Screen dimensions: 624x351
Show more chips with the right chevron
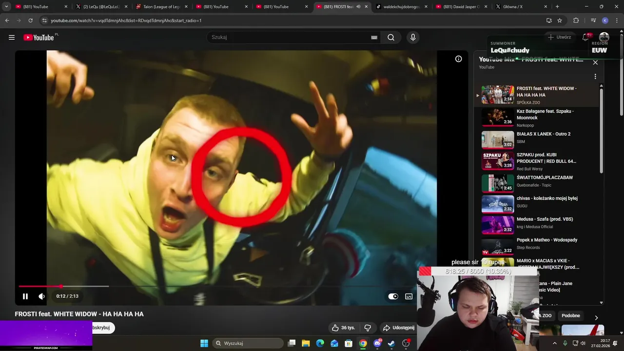click(596, 318)
